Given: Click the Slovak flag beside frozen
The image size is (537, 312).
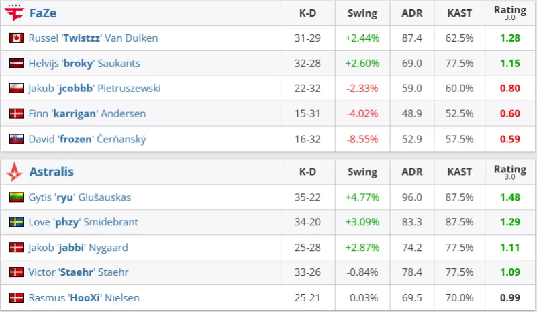Looking at the screenshot, I should (17, 140).
